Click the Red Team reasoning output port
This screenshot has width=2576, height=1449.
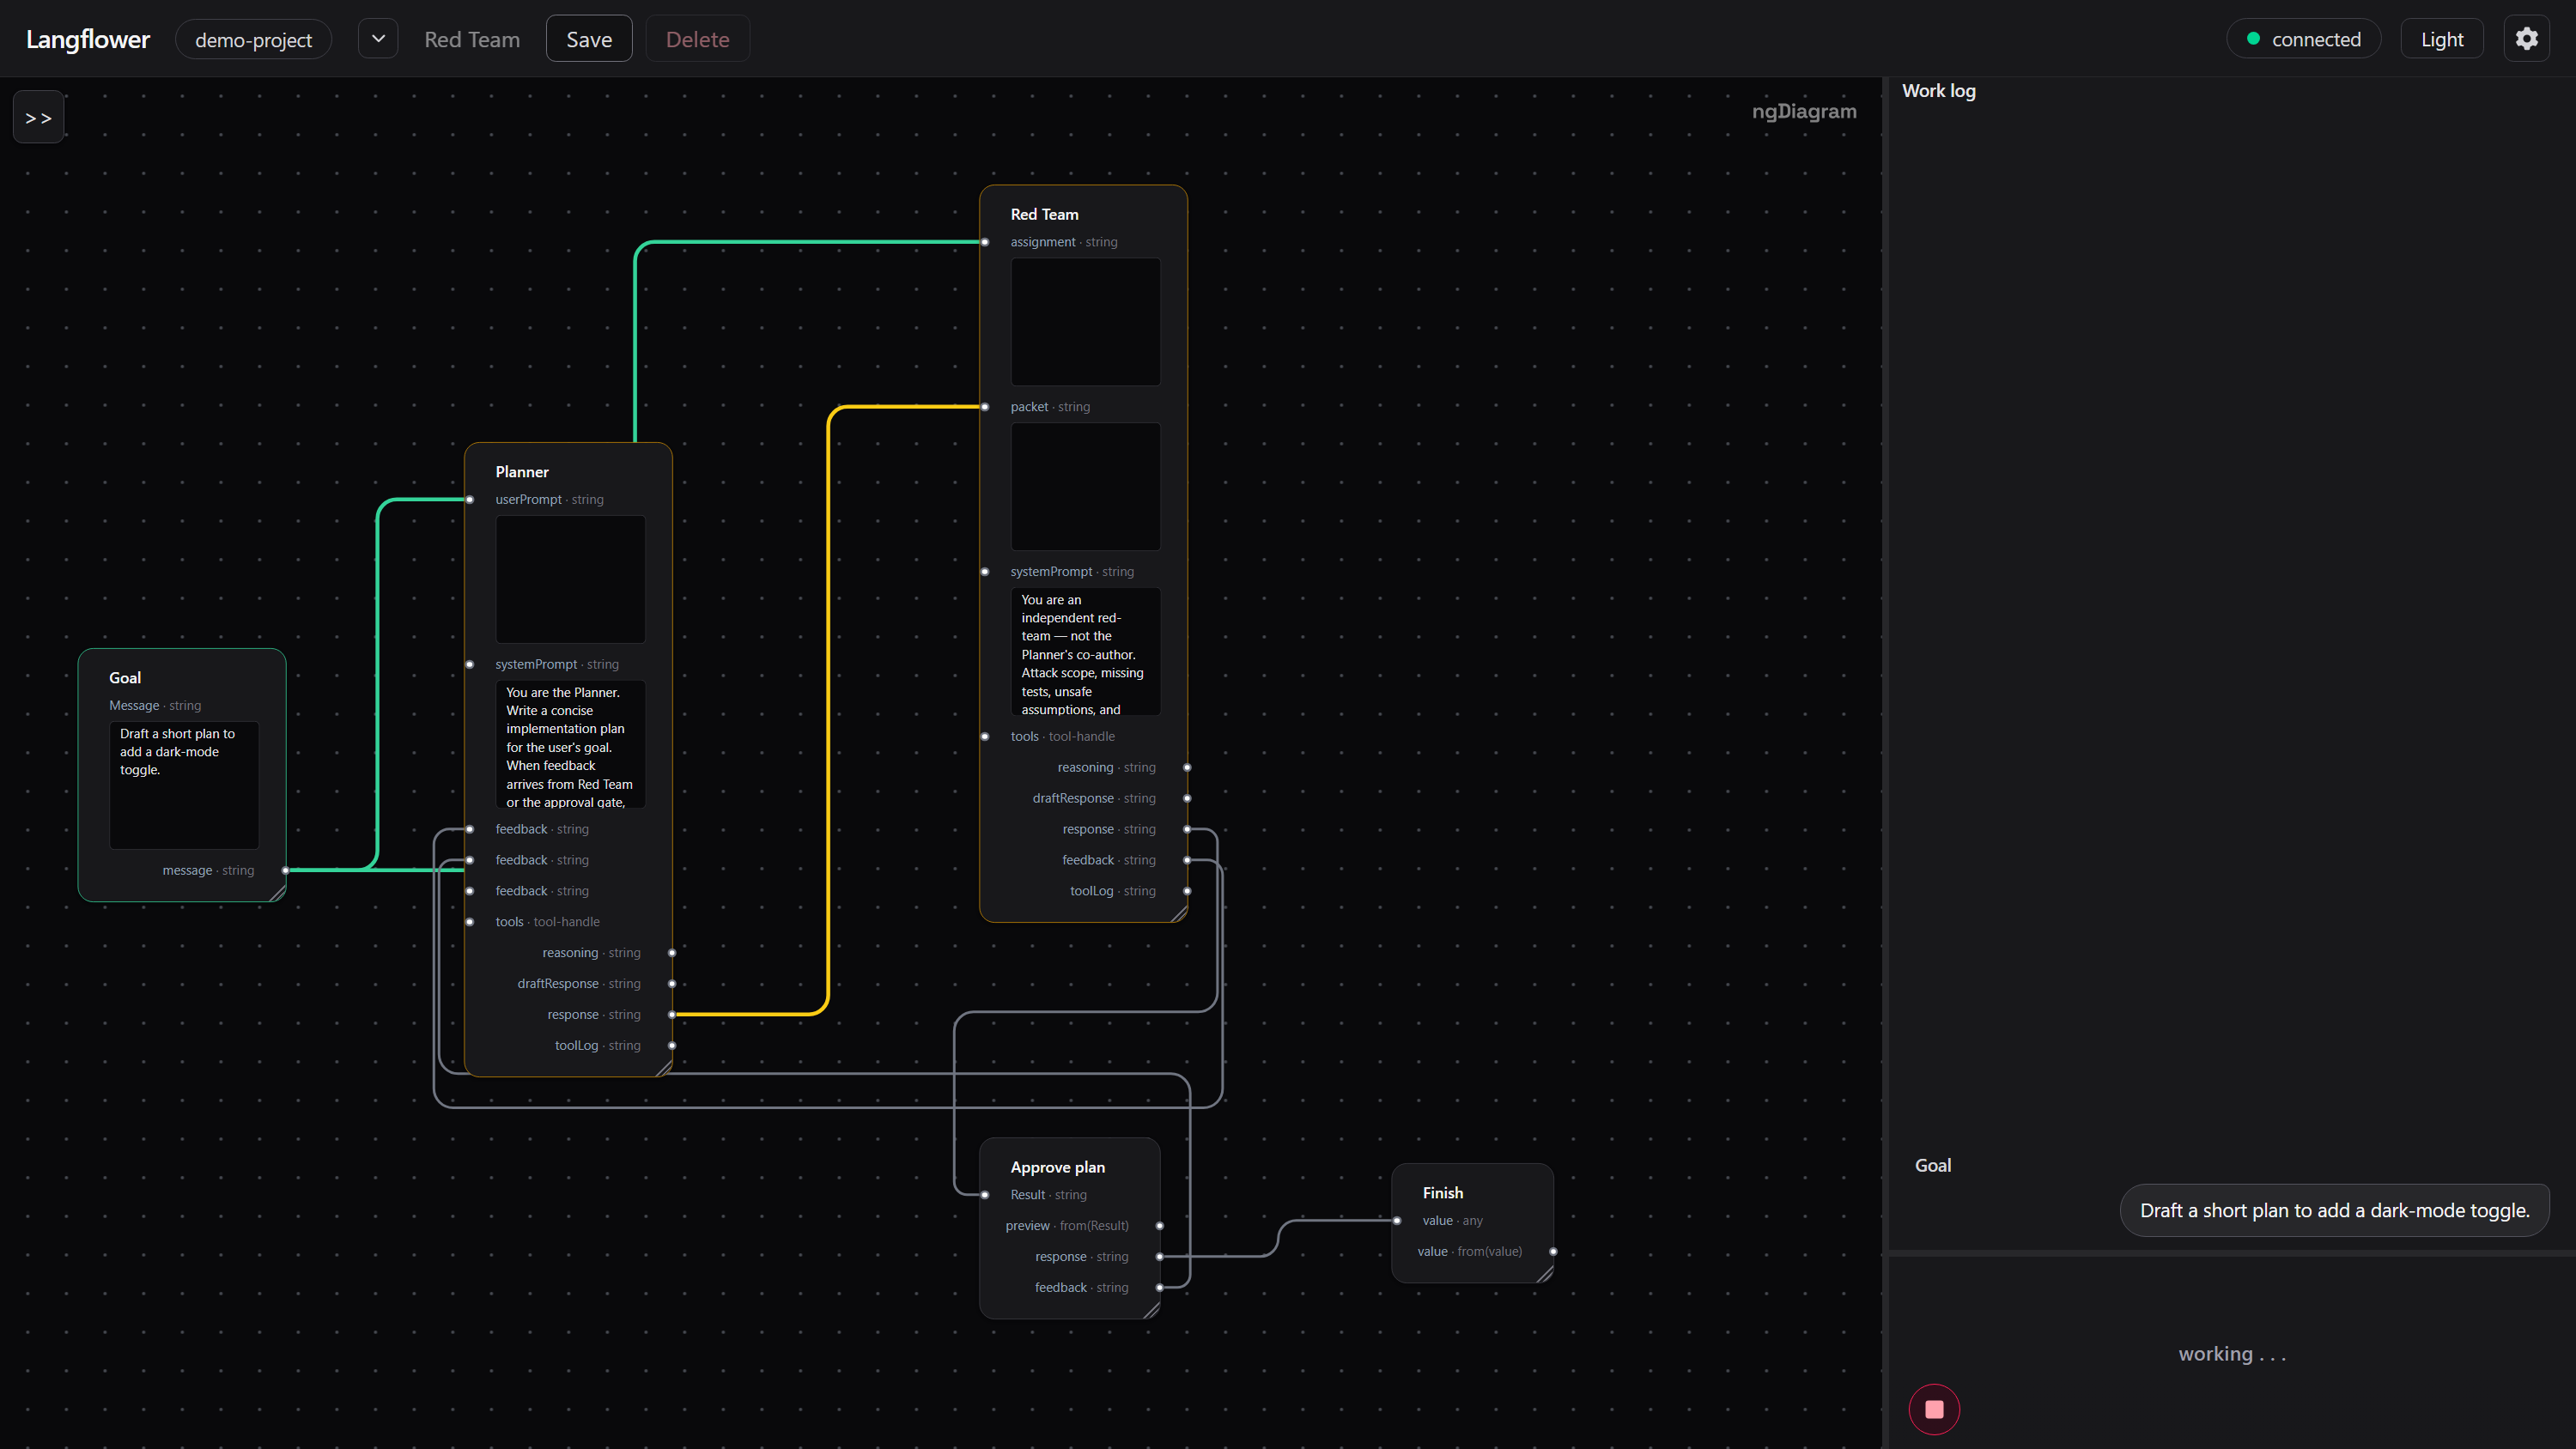pyautogui.click(x=1187, y=767)
